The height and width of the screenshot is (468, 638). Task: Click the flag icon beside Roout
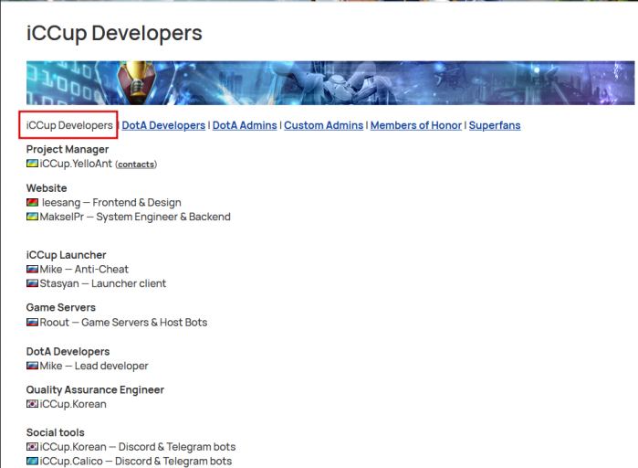pos(32,323)
